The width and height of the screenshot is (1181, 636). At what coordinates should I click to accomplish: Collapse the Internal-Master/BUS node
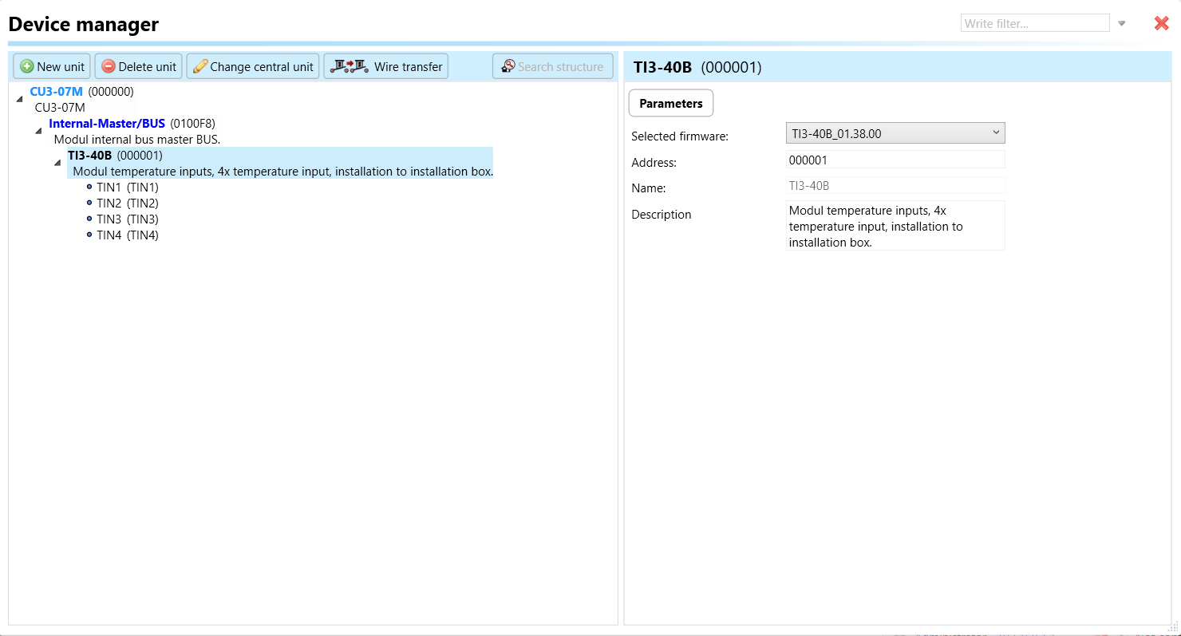[38, 130]
